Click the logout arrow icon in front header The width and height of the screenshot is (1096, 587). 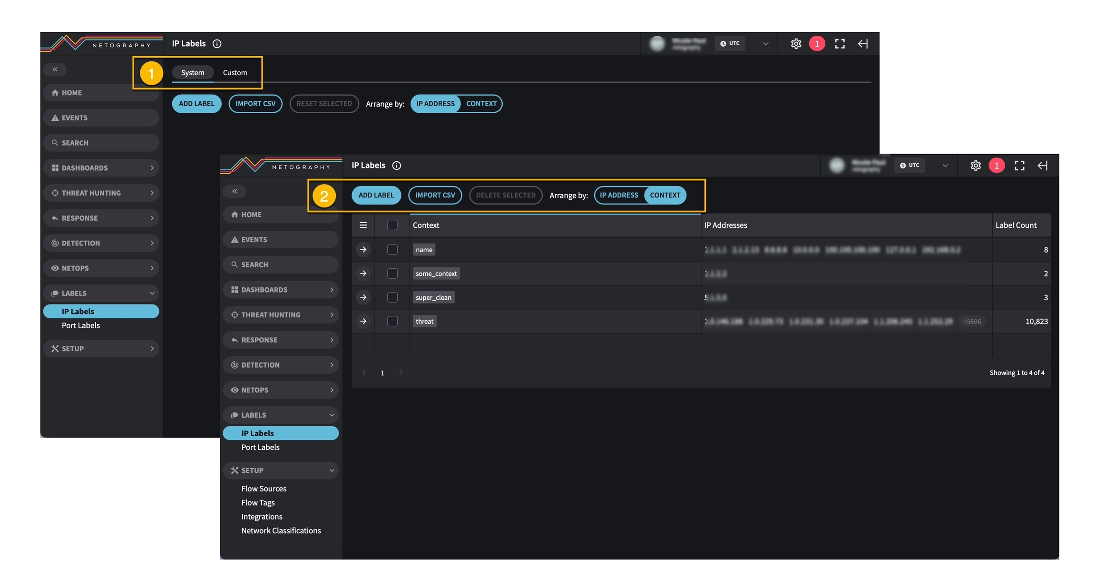(1042, 166)
